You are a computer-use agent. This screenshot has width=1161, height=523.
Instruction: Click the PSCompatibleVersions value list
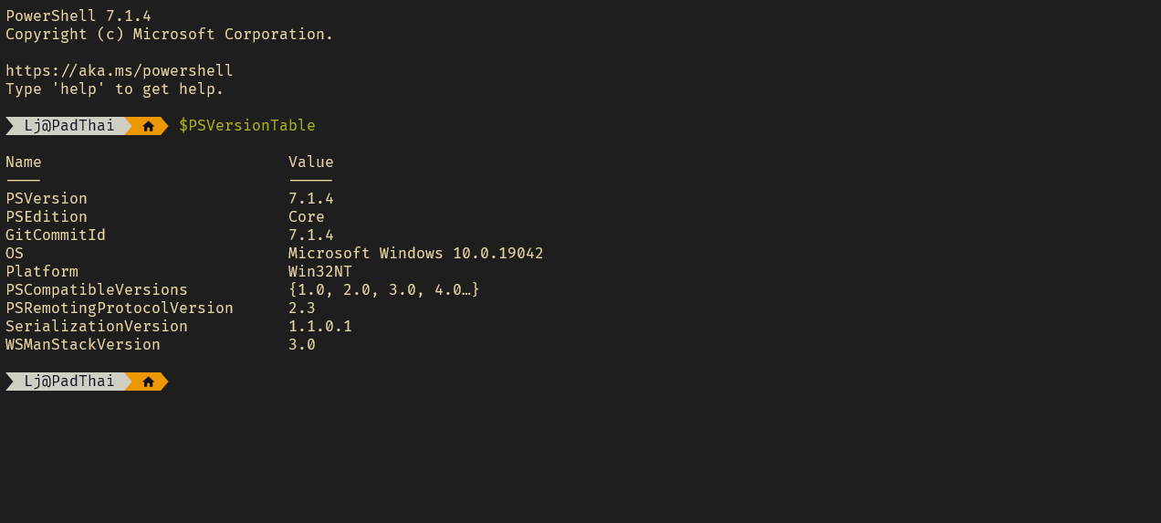tap(384, 290)
